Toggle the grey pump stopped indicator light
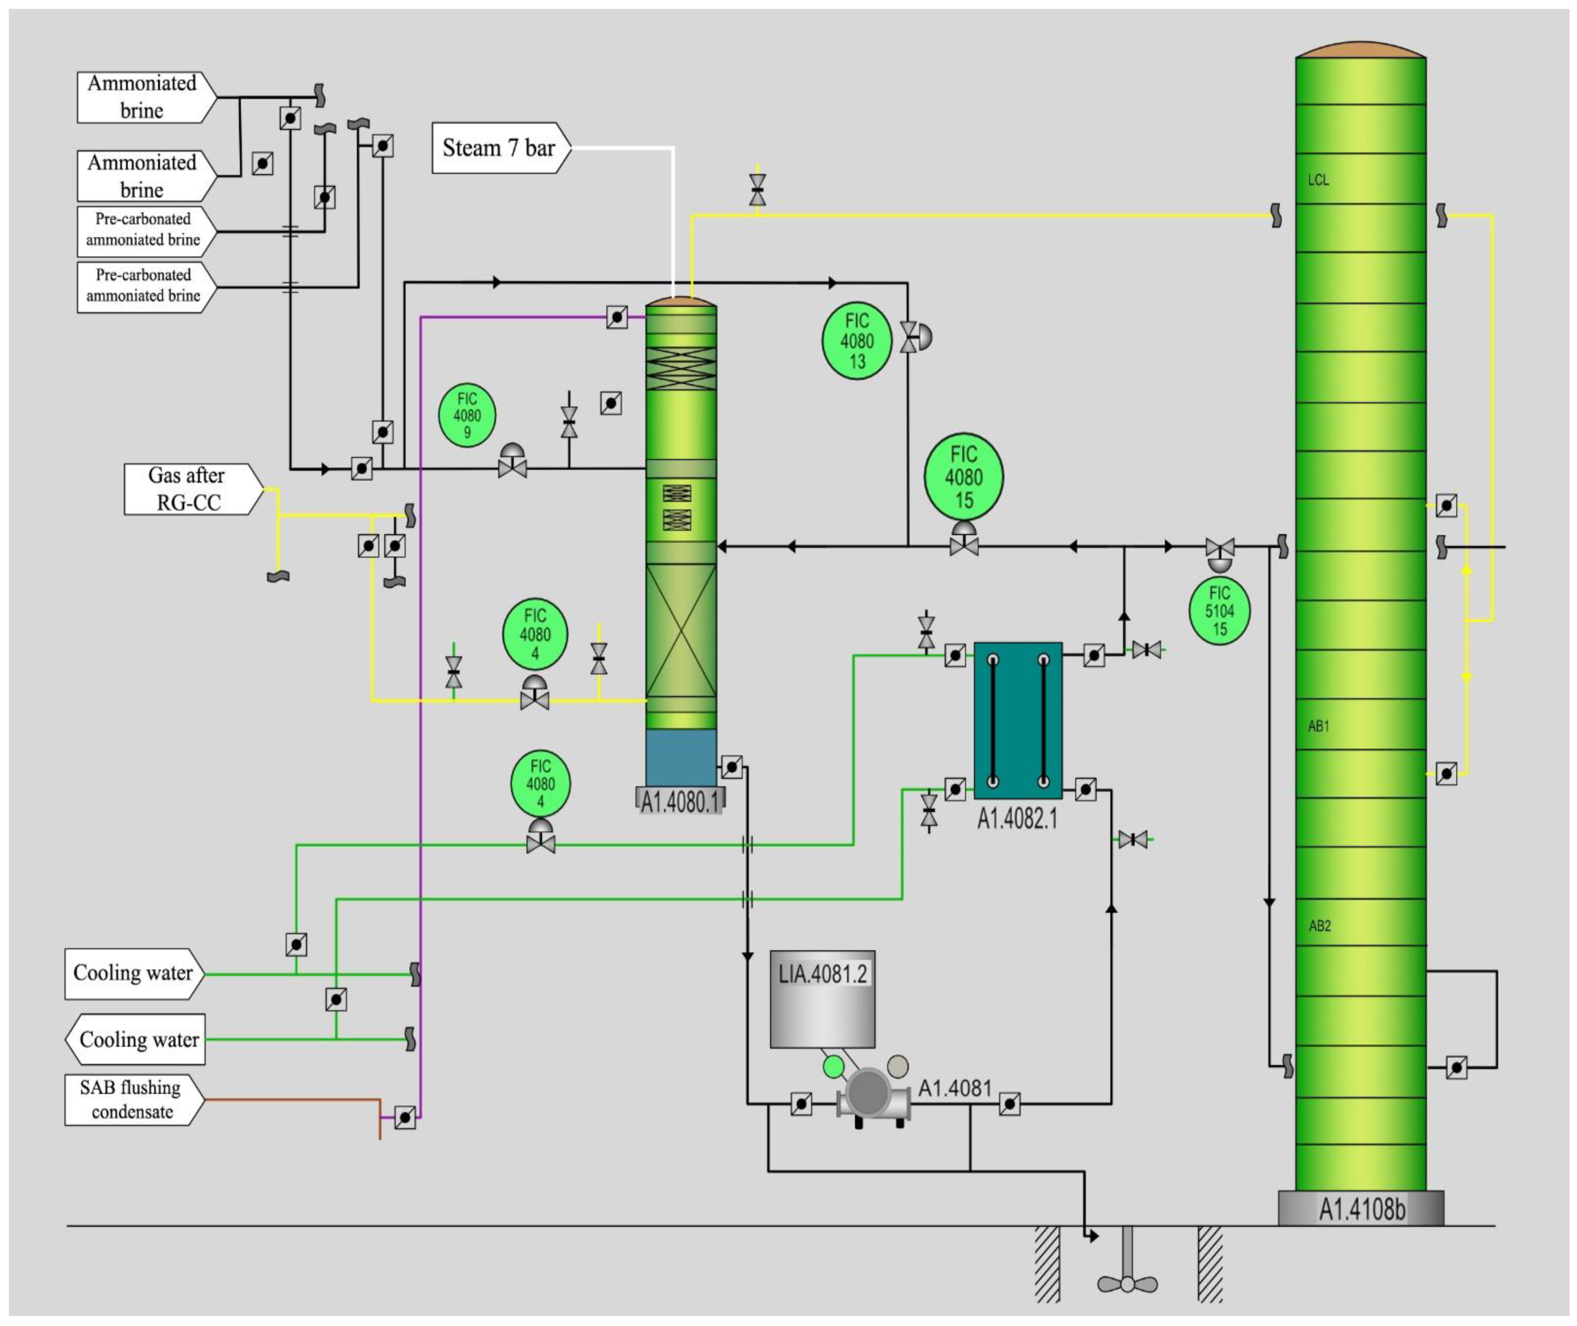Viewport: 1577px width, 1326px height. 897,1066
